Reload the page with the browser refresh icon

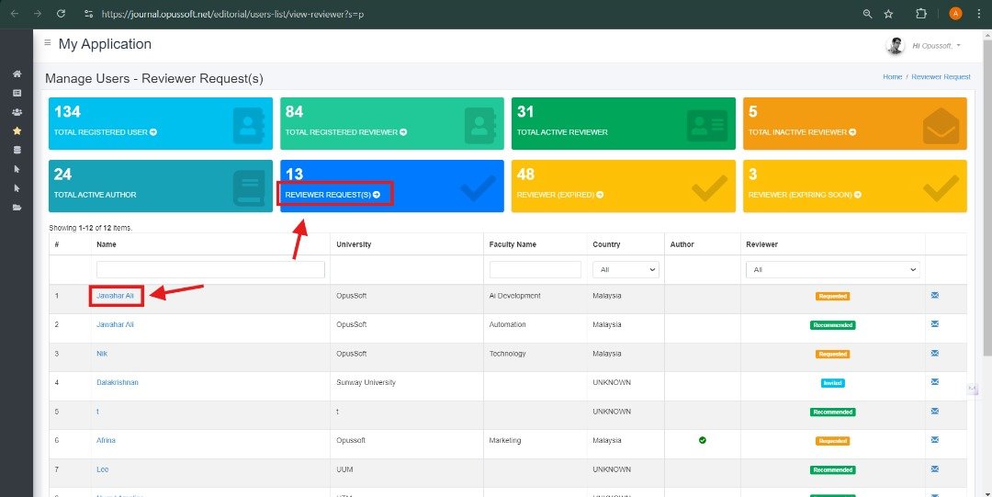pyautogui.click(x=61, y=13)
